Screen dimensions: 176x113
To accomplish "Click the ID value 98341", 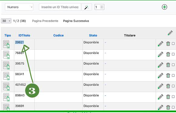I will [19, 74].
